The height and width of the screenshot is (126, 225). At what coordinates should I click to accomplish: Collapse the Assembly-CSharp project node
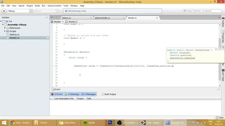(x=3, y=24)
